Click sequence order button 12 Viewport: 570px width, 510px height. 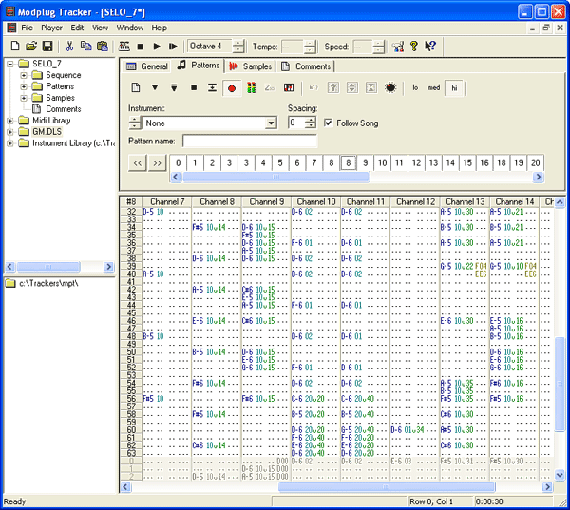[416, 163]
